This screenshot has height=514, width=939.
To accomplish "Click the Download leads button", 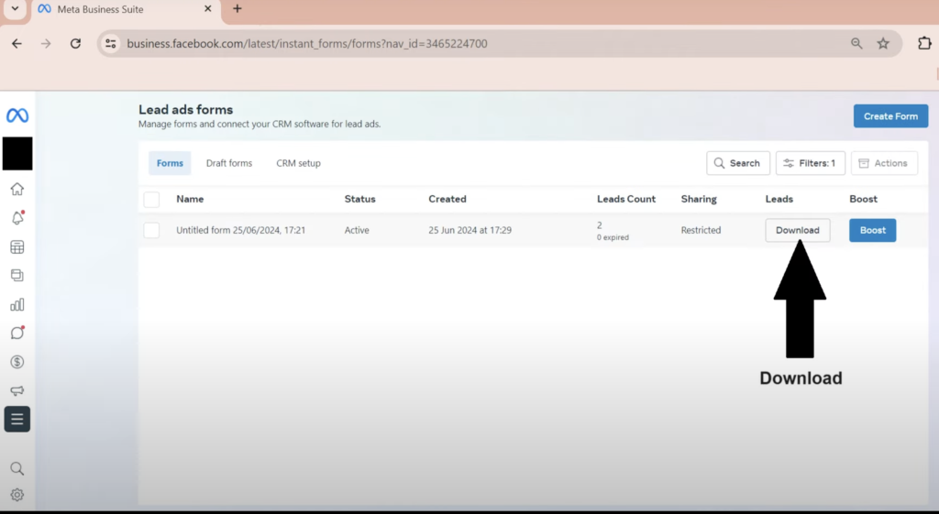I will (797, 230).
